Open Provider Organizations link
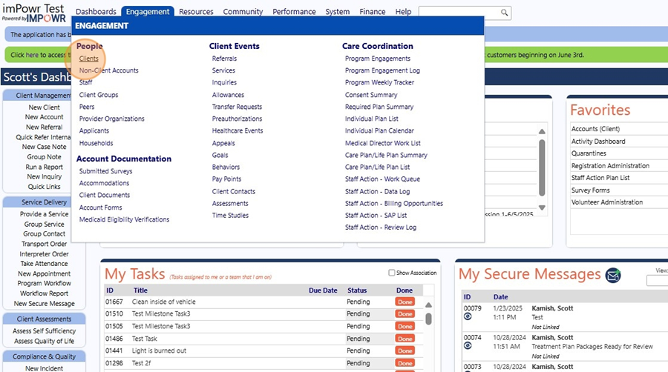The width and height of the screenshot is (668, 372). coord(111,119)
